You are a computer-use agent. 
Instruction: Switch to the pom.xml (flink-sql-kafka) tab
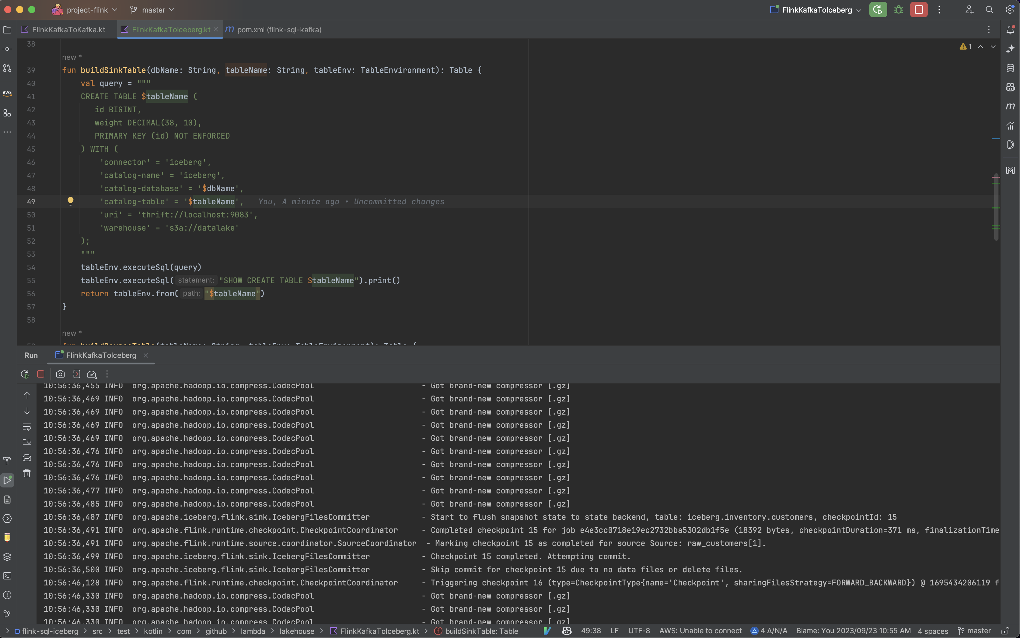279,30
